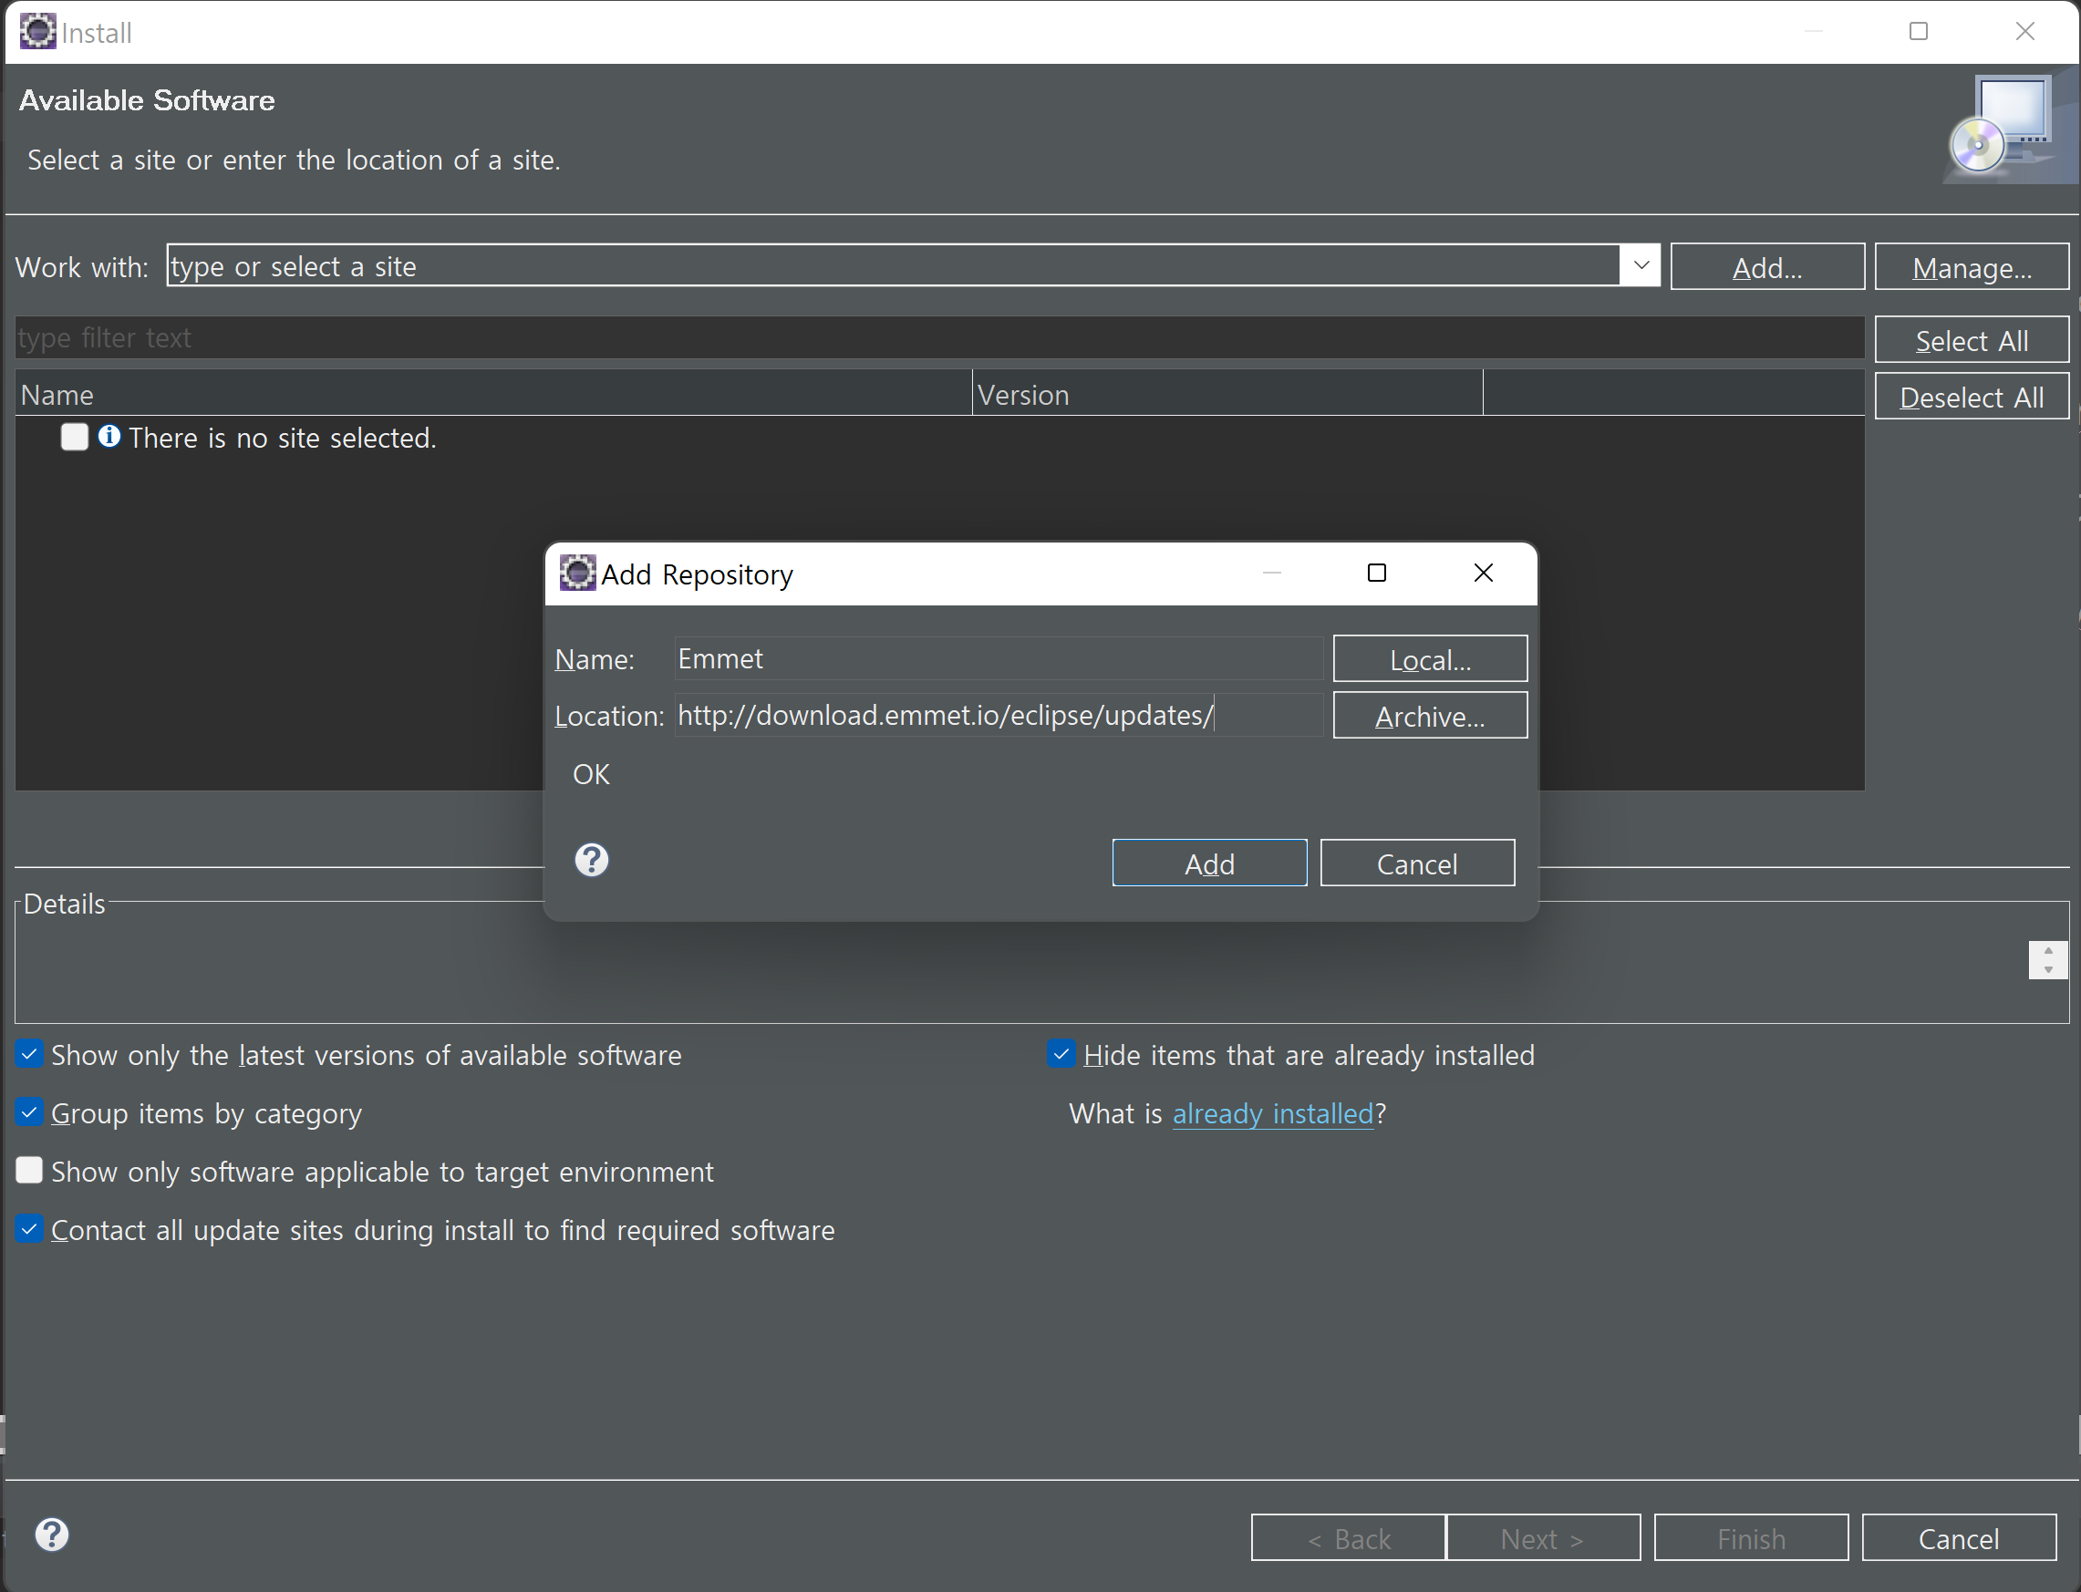Screen dimensions: 2081x1592
Task: Click the Eclipse icon in Install title bar
Action: coord(38,31)
